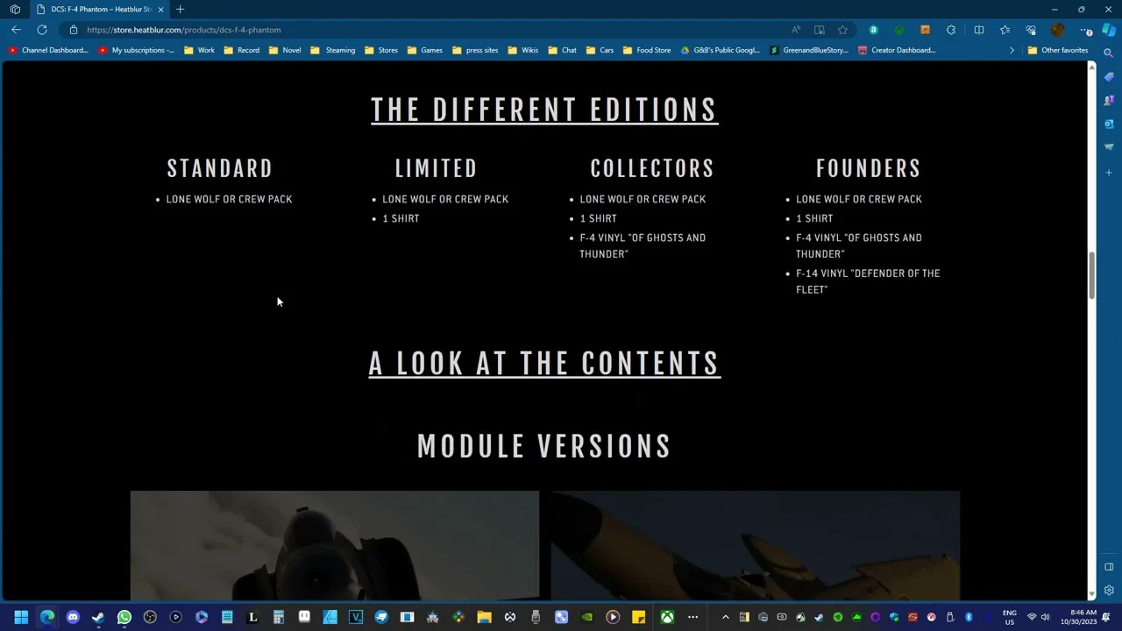Close the DCS: F-4 Phantom tab
Image resolution: width=1122 pixels, height=631 pixels.
click(160, 9)
